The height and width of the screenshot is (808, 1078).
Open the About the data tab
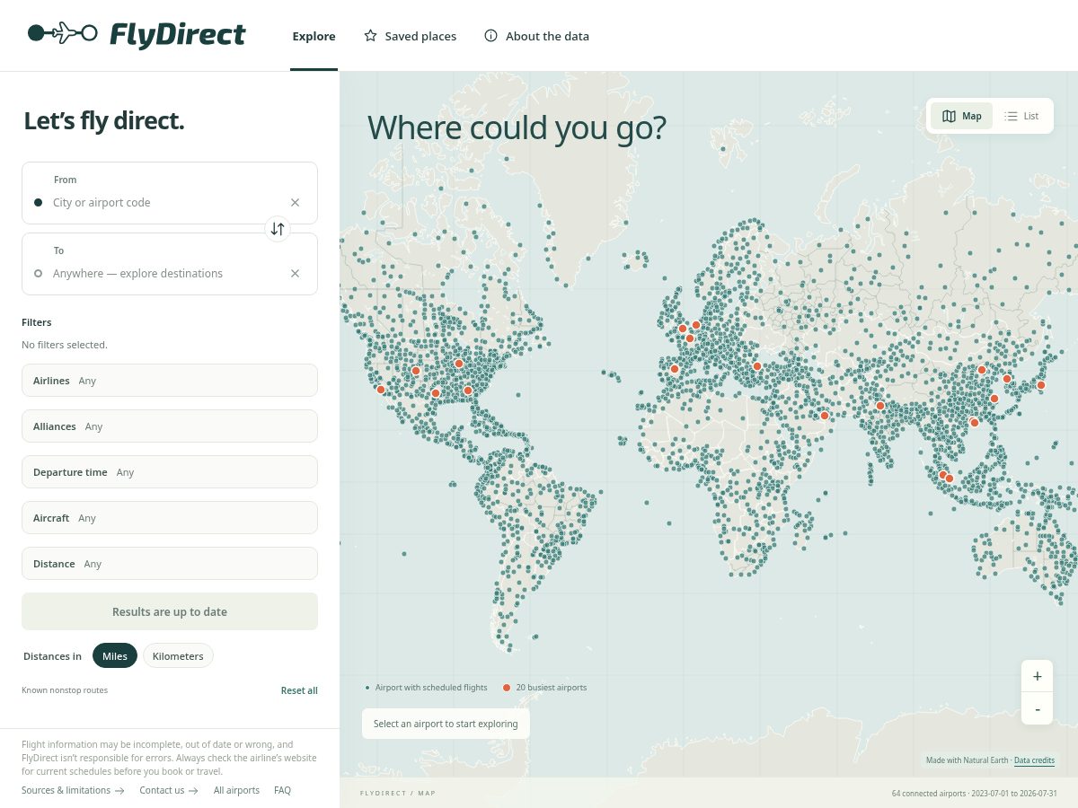click(536, 37)
